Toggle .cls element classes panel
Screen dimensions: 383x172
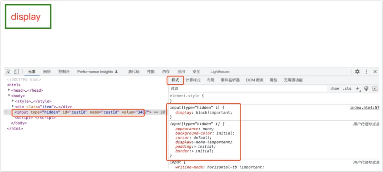(347, 89)
